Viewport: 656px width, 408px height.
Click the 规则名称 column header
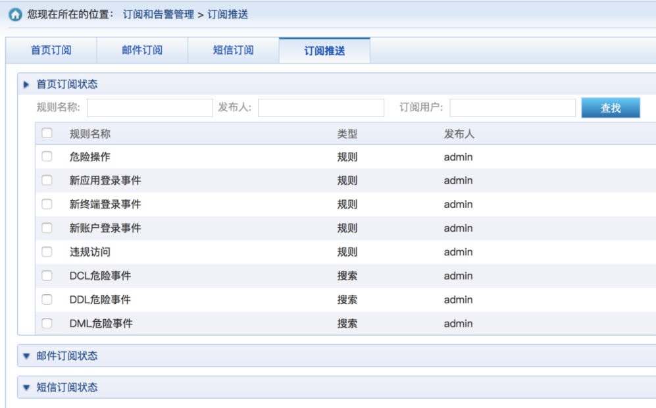coord(90,134)
